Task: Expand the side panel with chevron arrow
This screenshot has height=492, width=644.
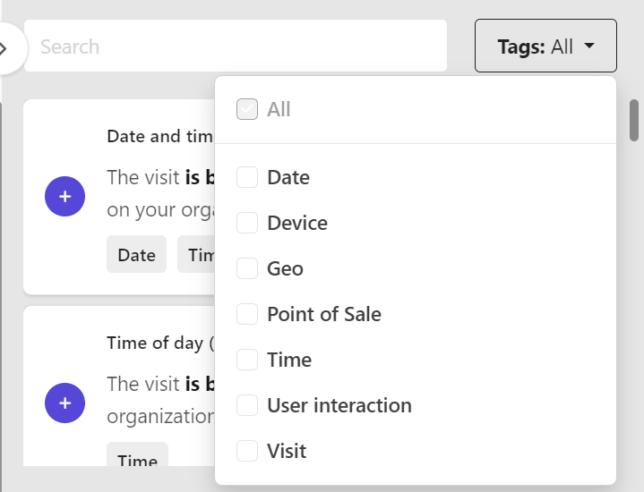Action: point(5,47)
